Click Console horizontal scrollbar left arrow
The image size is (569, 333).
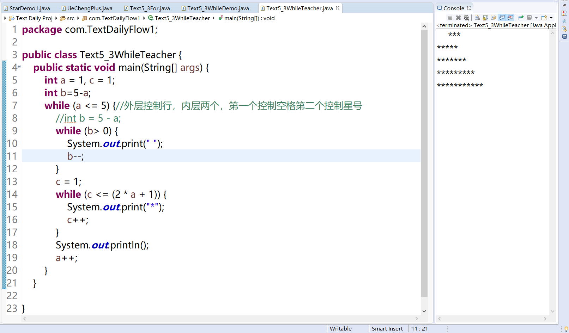[439, 319]
